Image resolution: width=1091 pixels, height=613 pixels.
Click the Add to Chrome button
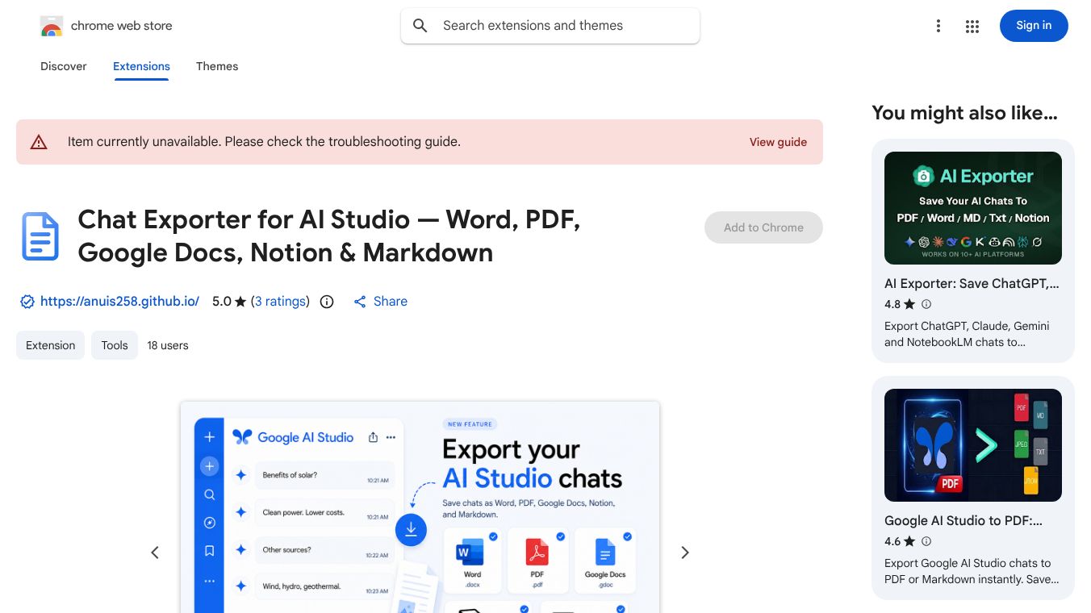(x=763, y=227)
